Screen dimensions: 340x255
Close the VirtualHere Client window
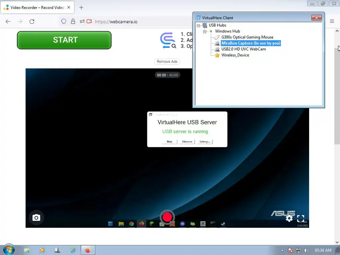(x=316, y=18)
